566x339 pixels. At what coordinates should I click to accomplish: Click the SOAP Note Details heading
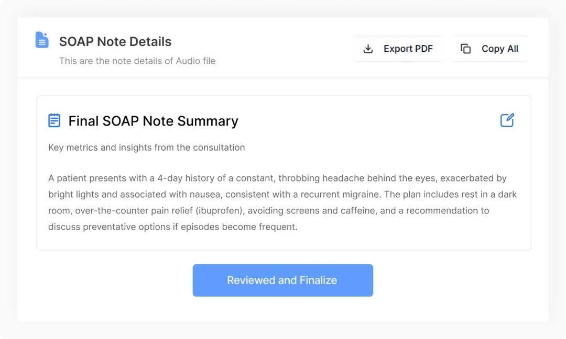tap(115, 41)
